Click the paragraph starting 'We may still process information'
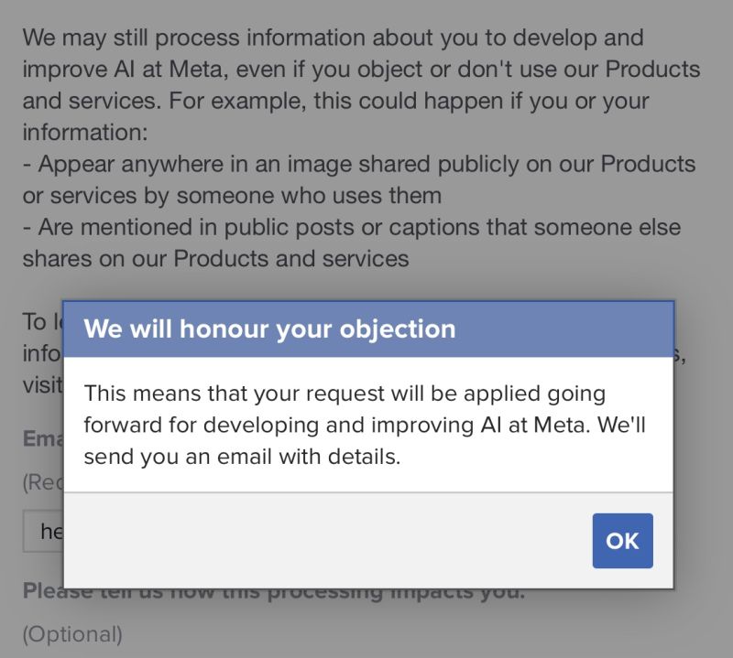Screen dimensions: 733x658 point(357,82)
